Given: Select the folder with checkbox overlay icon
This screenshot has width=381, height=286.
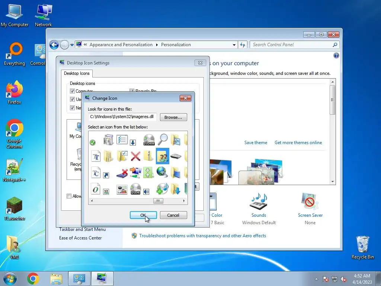Looking at the screenshot, I should pos(122,156).
